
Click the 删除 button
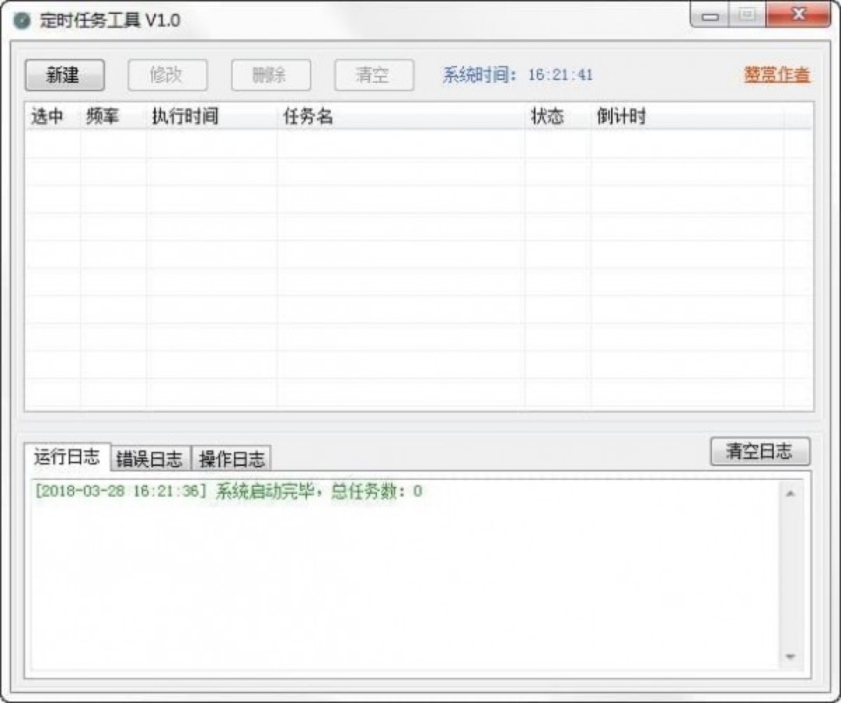(271, 75)
